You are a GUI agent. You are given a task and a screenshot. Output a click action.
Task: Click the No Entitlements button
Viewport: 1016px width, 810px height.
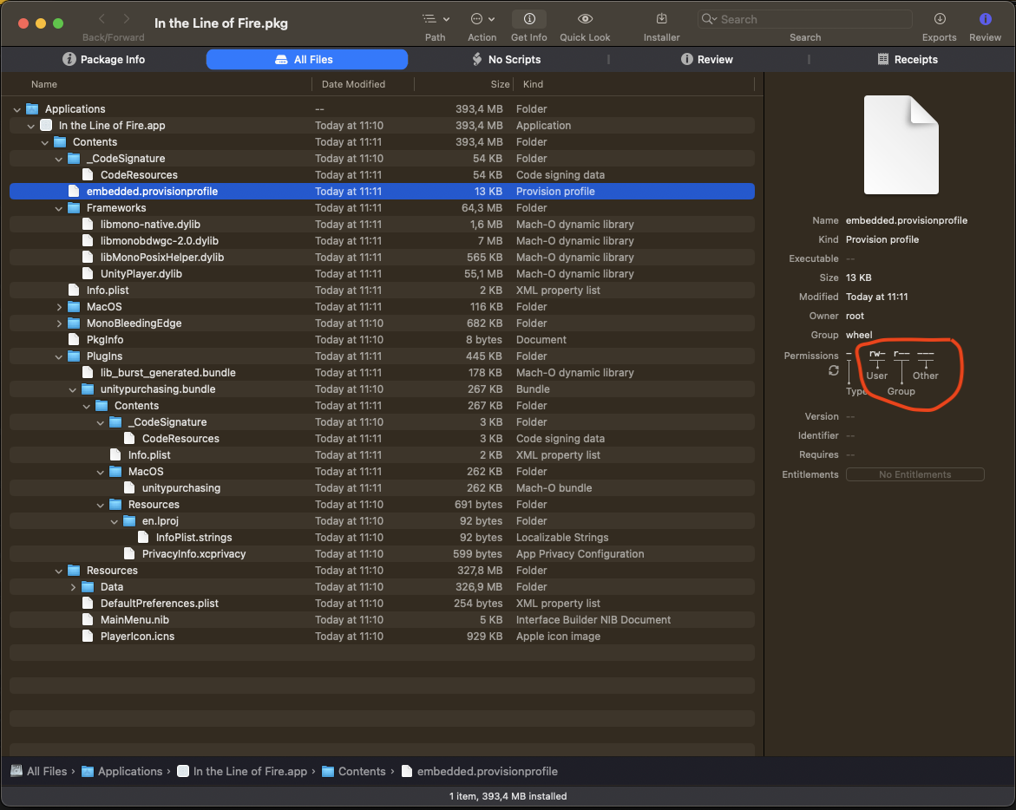pos(914,474)
